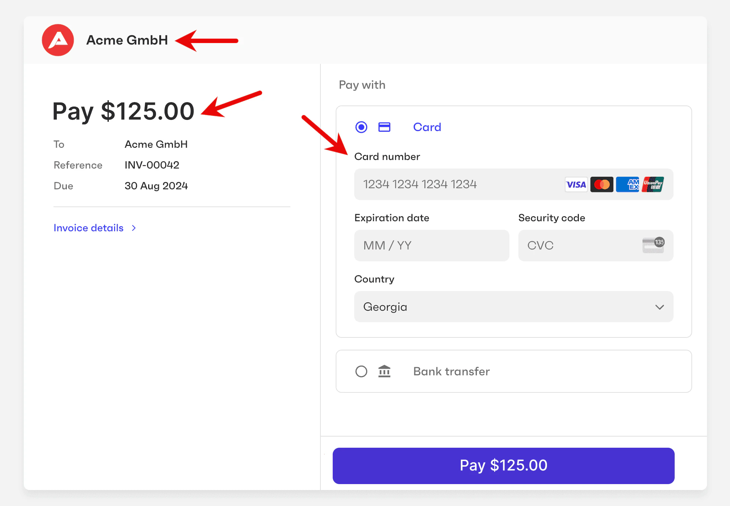Click the Pay $125.00 button
Image resolution: width=730 pixels, height=506 pixels.
(x=503, y=466)
